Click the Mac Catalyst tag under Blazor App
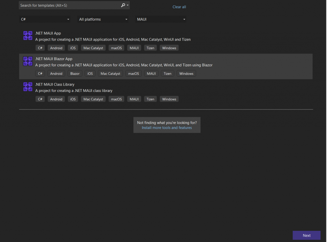 coord(110,73)
